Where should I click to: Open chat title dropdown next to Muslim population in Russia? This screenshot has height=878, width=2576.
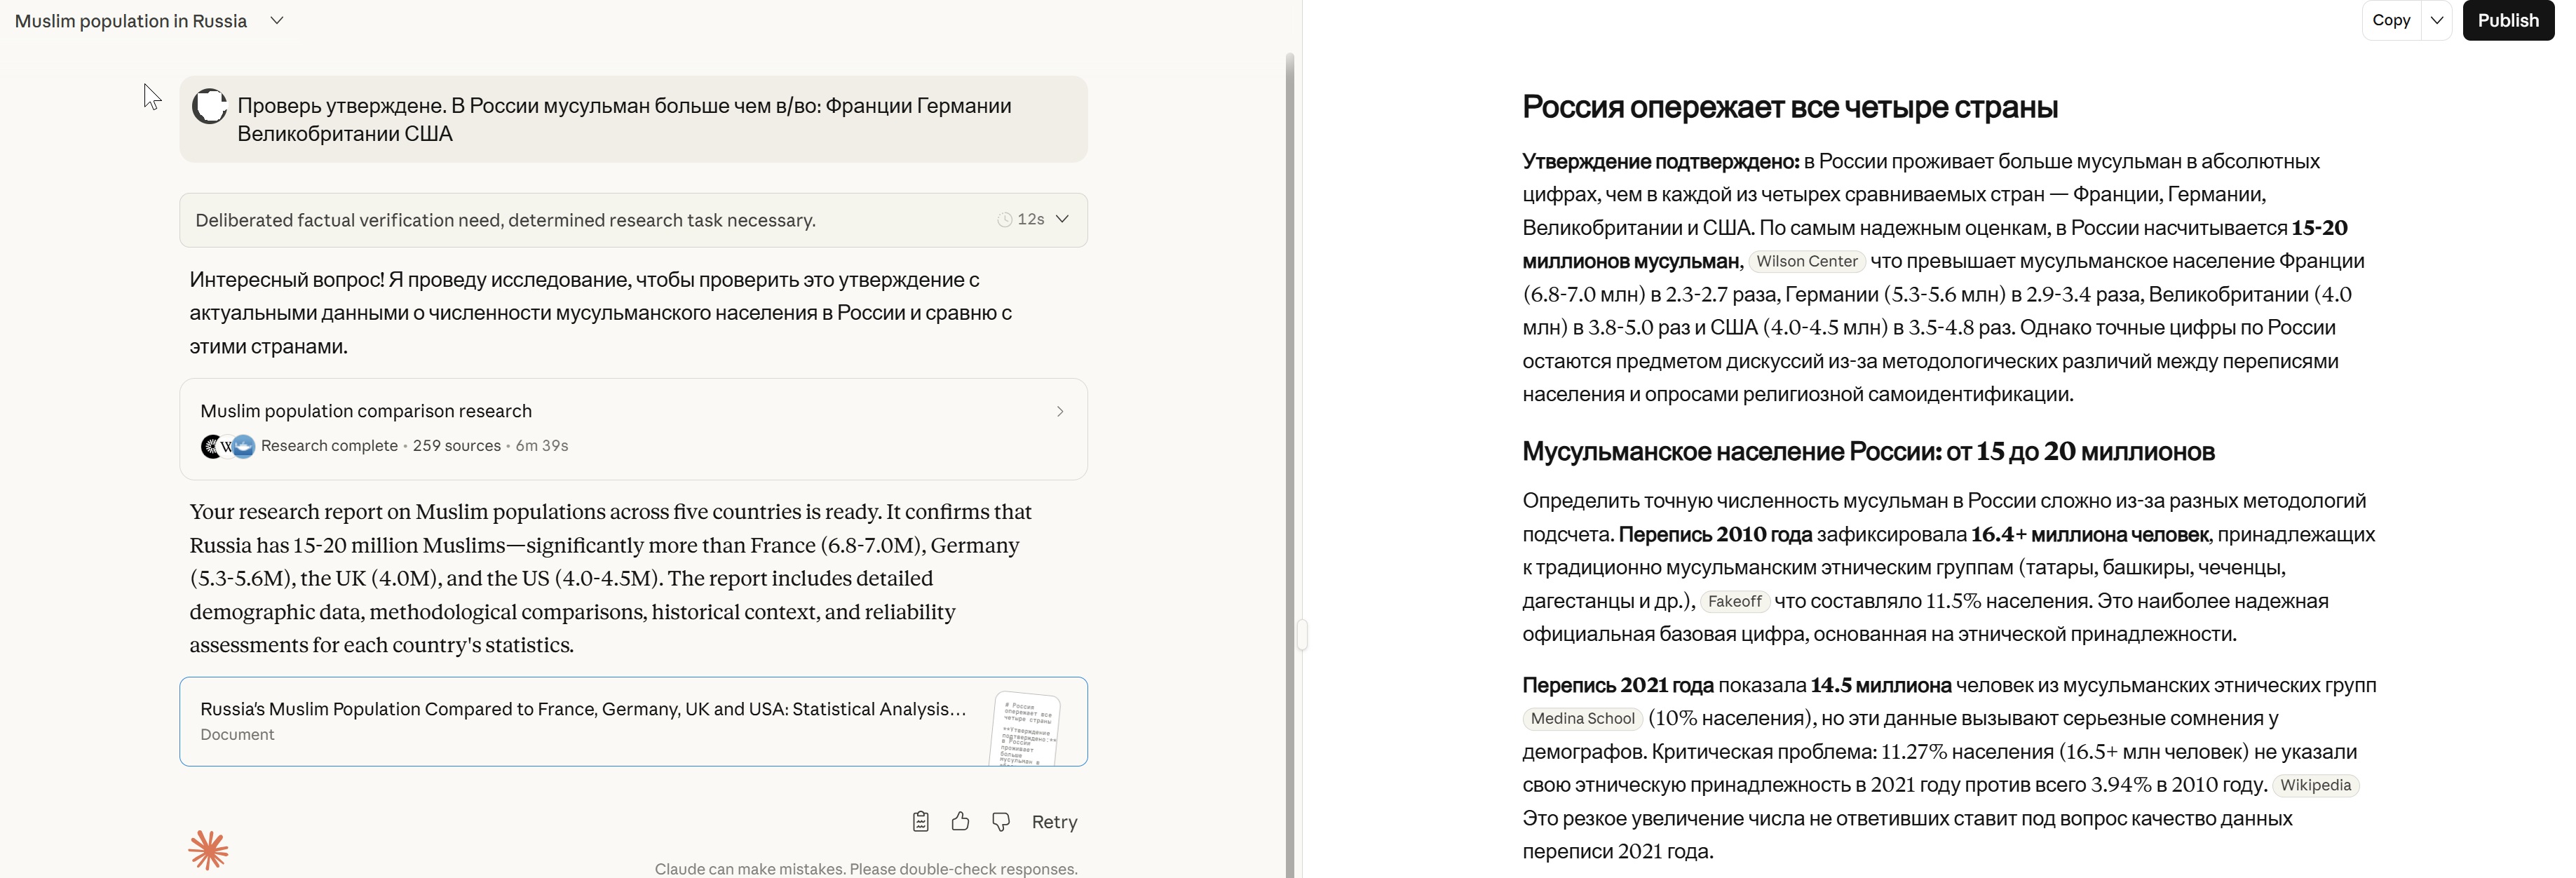click(277, 21)
